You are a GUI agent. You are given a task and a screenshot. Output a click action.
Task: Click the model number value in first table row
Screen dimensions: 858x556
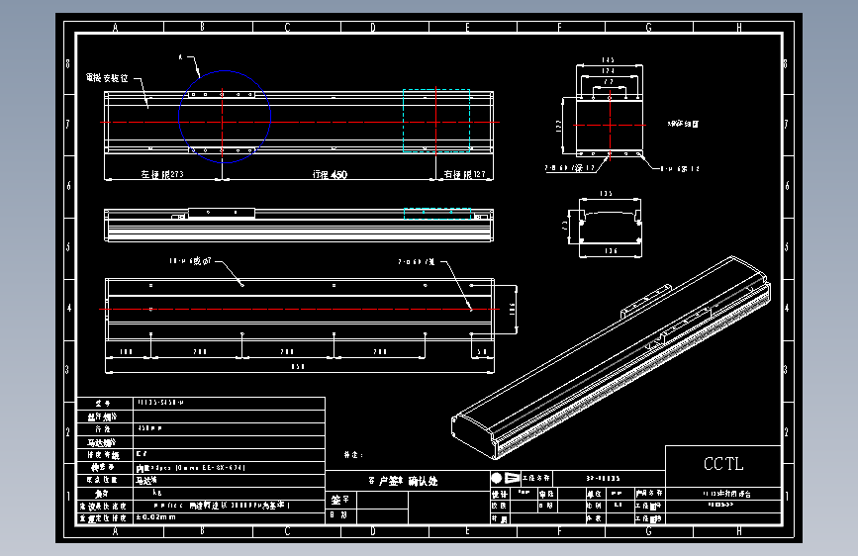pyautogui.click(x=161, y=403)
